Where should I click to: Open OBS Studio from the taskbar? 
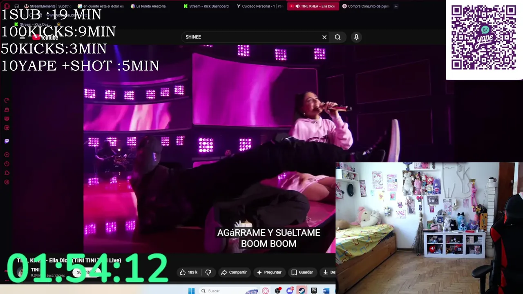click(x=278, y=291)
